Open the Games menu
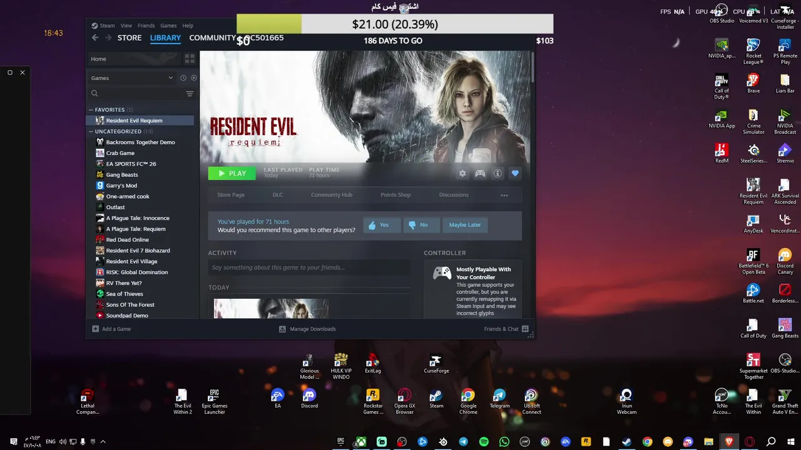801x450 pixels. [x=168, y=26]
